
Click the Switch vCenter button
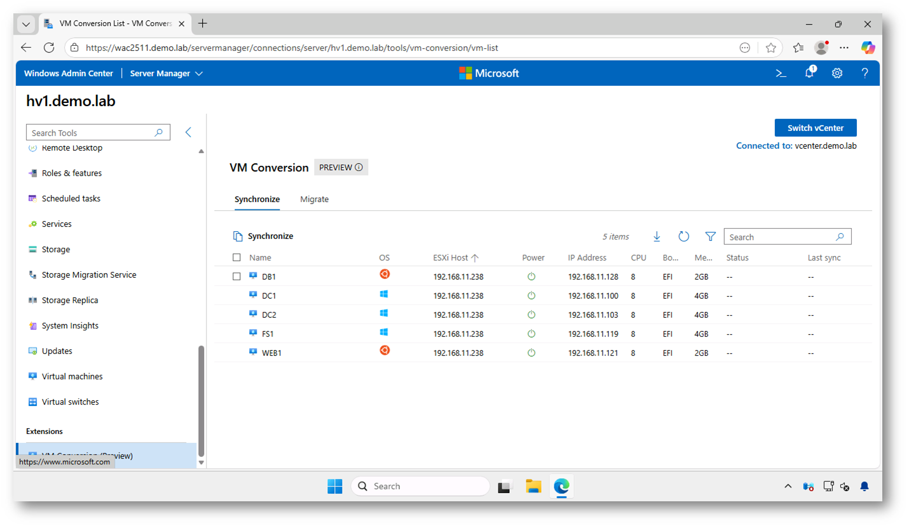(815, 128)
